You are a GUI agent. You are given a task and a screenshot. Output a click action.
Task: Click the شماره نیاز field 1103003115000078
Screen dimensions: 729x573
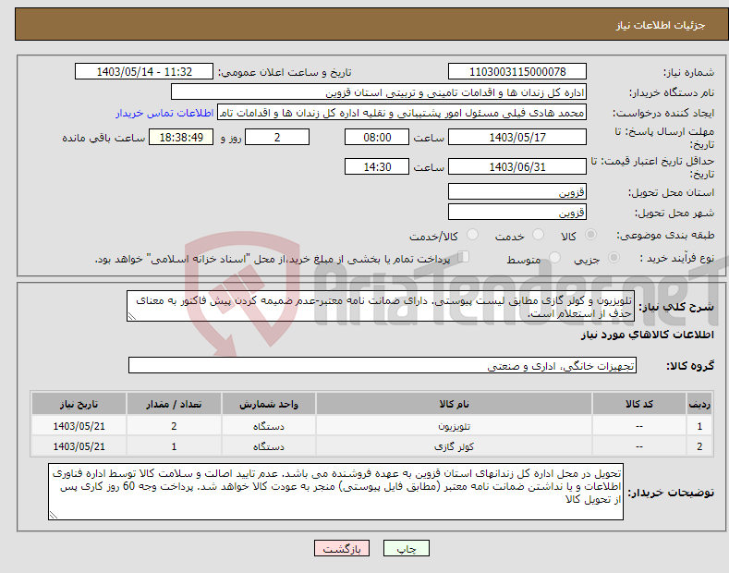pos(517,72)
